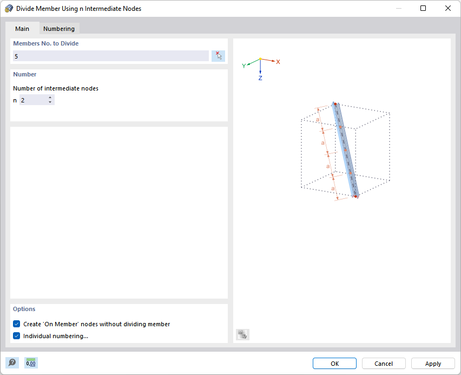Open the units and decimal places icon
The height and width of the screenshot is (375, 461).
click(x=31, y=363)
